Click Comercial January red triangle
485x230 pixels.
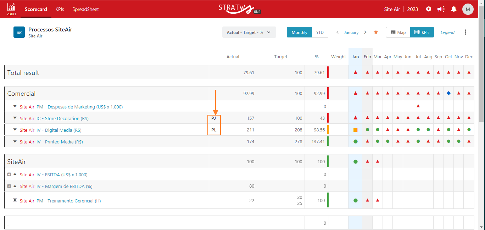tap(355, 93)
